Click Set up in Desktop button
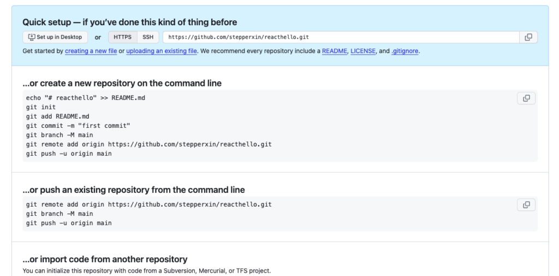559x276 pixels. (x=55, y=37)
